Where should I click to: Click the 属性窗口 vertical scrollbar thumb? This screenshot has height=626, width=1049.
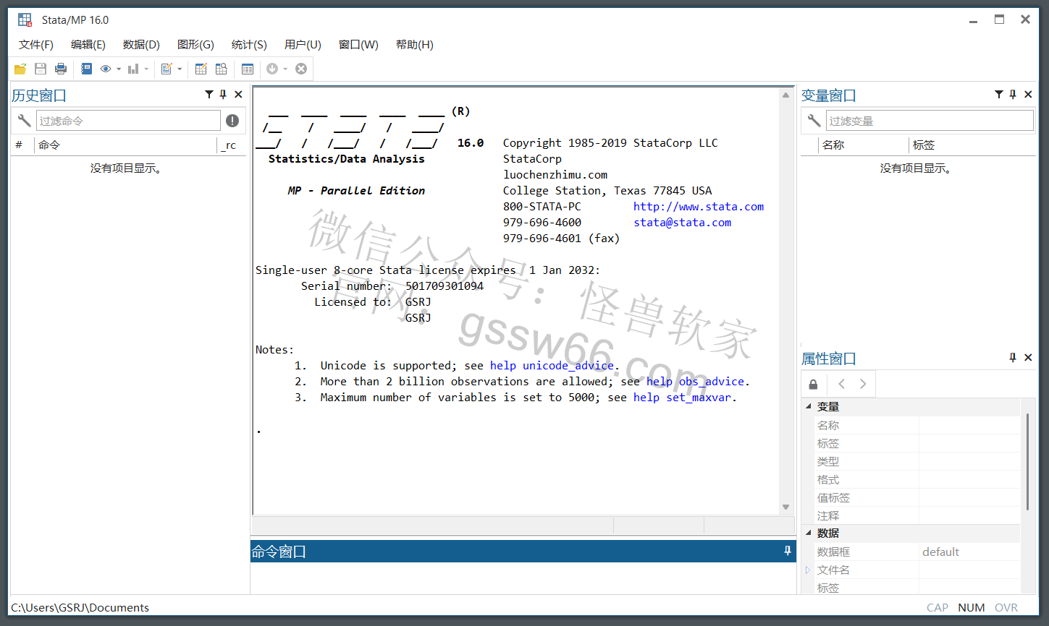[x=1027, y=461]
